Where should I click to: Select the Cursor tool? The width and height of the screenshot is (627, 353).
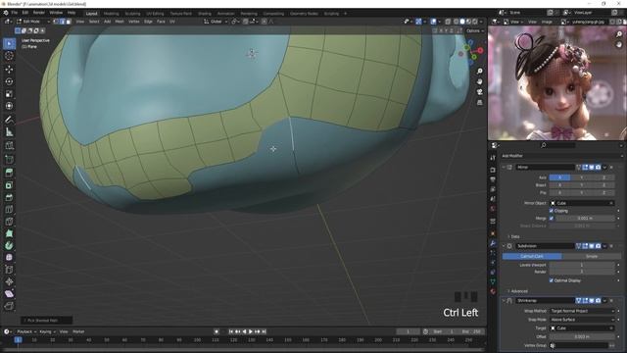(x=9, y=56)
